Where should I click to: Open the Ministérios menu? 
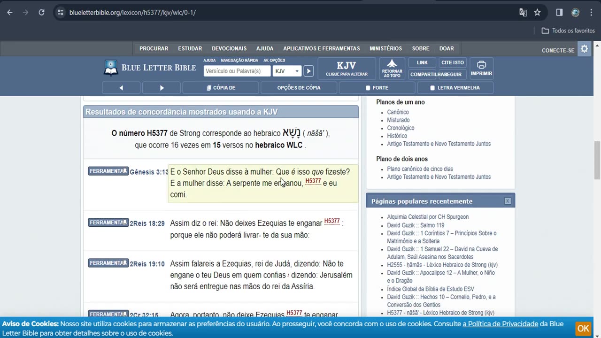click(x=386, y=48)
